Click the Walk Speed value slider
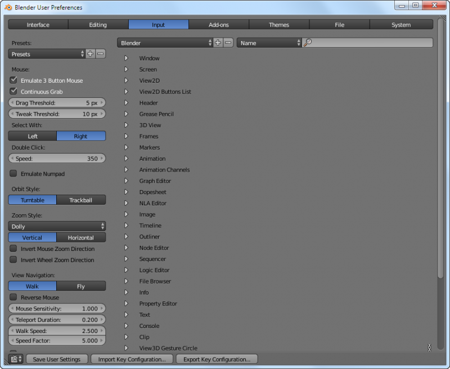 [x=57, y=331]
